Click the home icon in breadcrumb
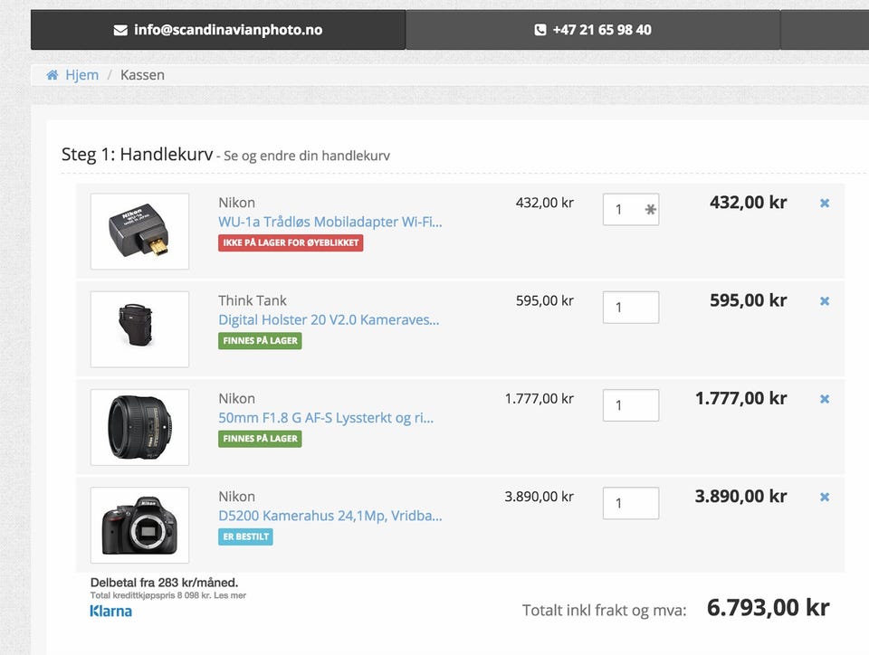This screenshot has height=655, width=869. click(53, 75)
